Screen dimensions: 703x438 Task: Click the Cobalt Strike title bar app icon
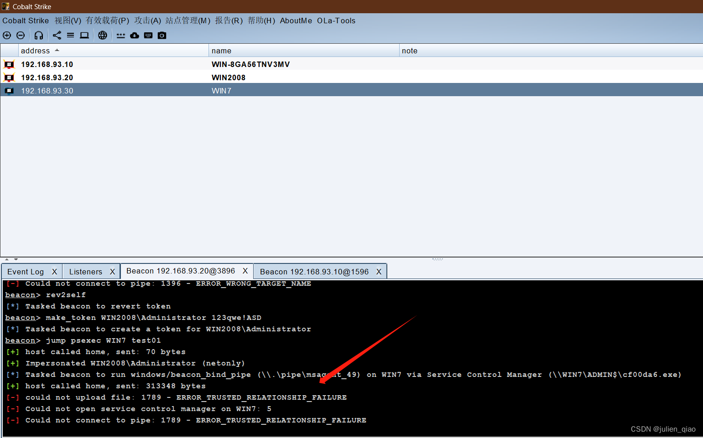tap(5, 6)
